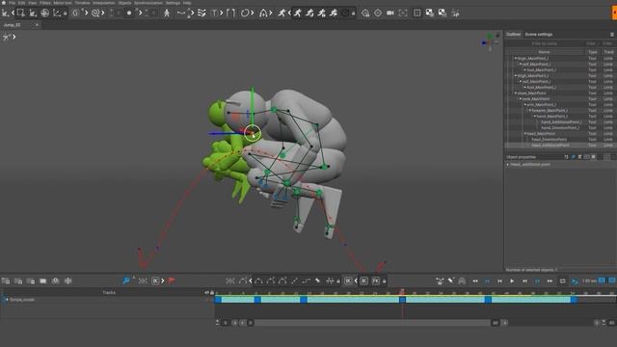The image size is (617, 347).
Task: Open the Objects menu
Action: pyautogui.click(x=124, y=3)
